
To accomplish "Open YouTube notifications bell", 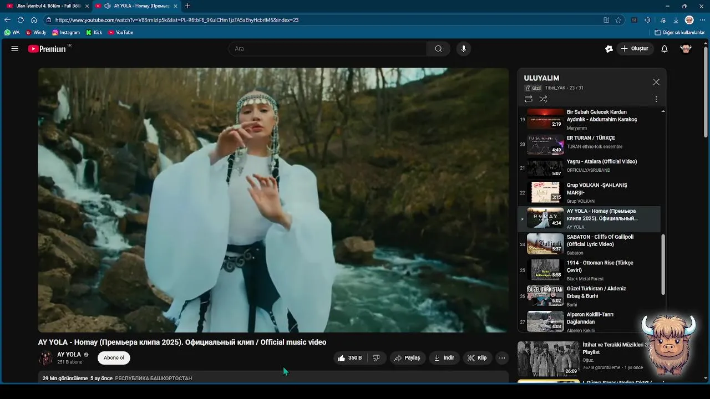I will [665, 49].
